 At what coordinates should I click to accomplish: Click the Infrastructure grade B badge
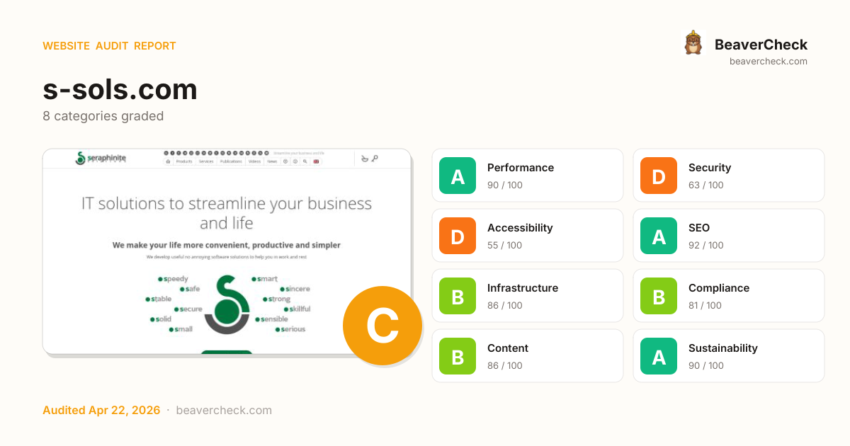click(x=458, y=296)
